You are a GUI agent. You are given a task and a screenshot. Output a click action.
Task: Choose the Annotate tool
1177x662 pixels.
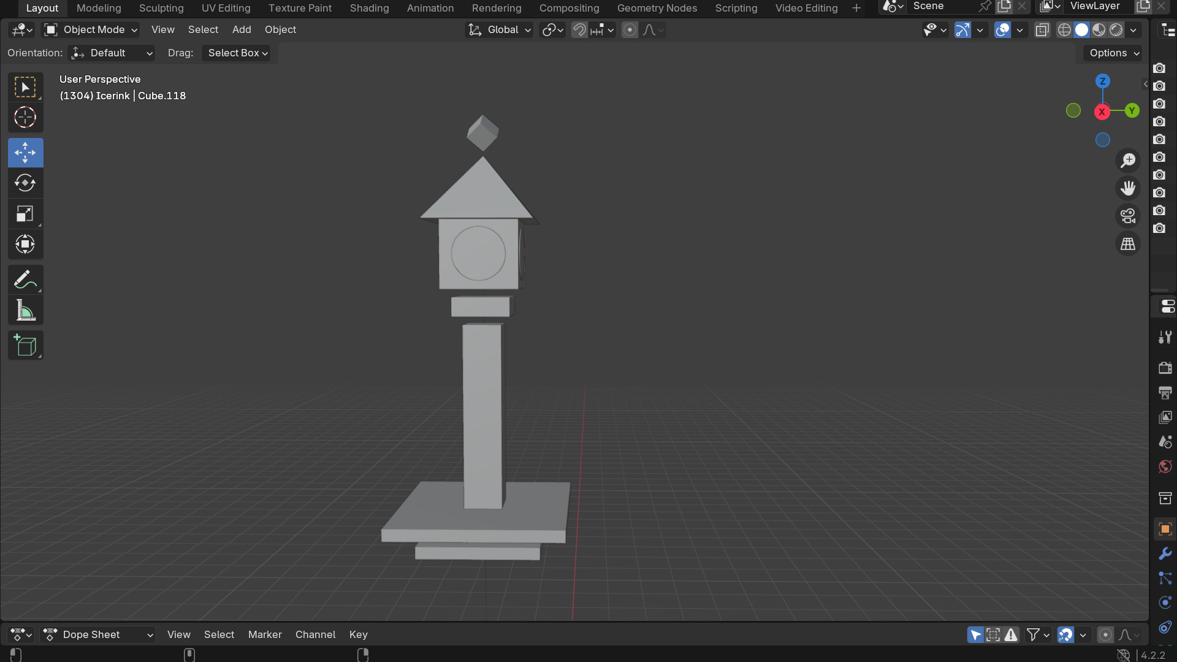point(25,281)
